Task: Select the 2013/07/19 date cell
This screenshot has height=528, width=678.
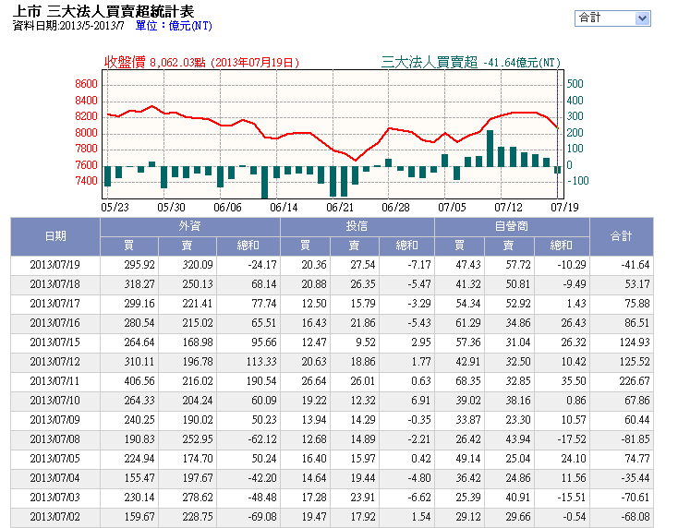Action: coord(54,265)
